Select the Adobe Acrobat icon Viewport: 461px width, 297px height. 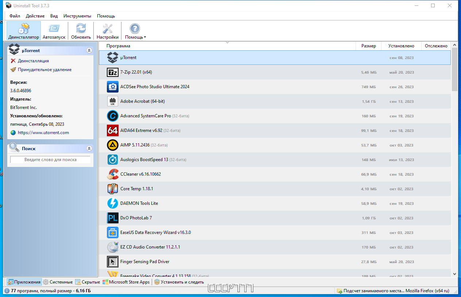point(112,101)
